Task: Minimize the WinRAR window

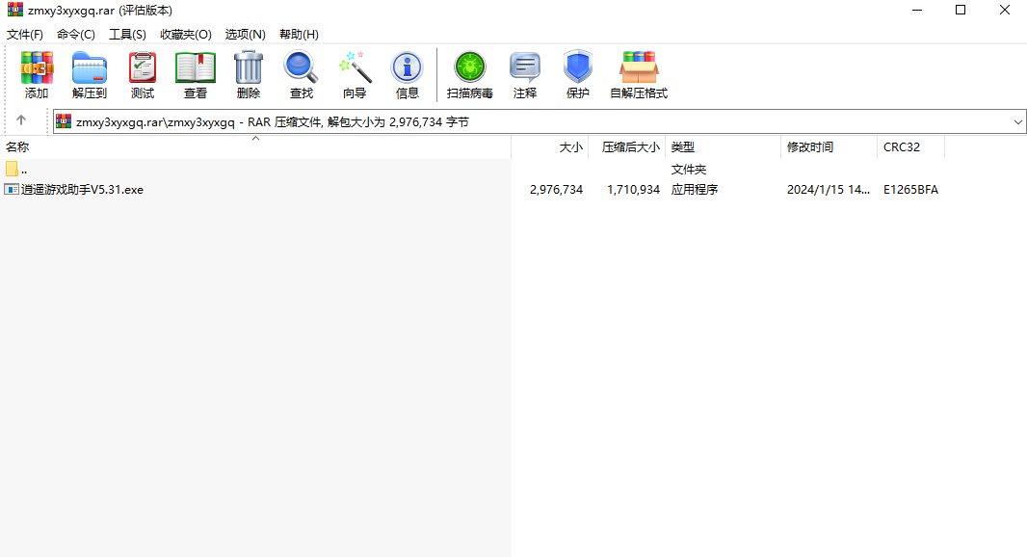Action: point(917,10)
